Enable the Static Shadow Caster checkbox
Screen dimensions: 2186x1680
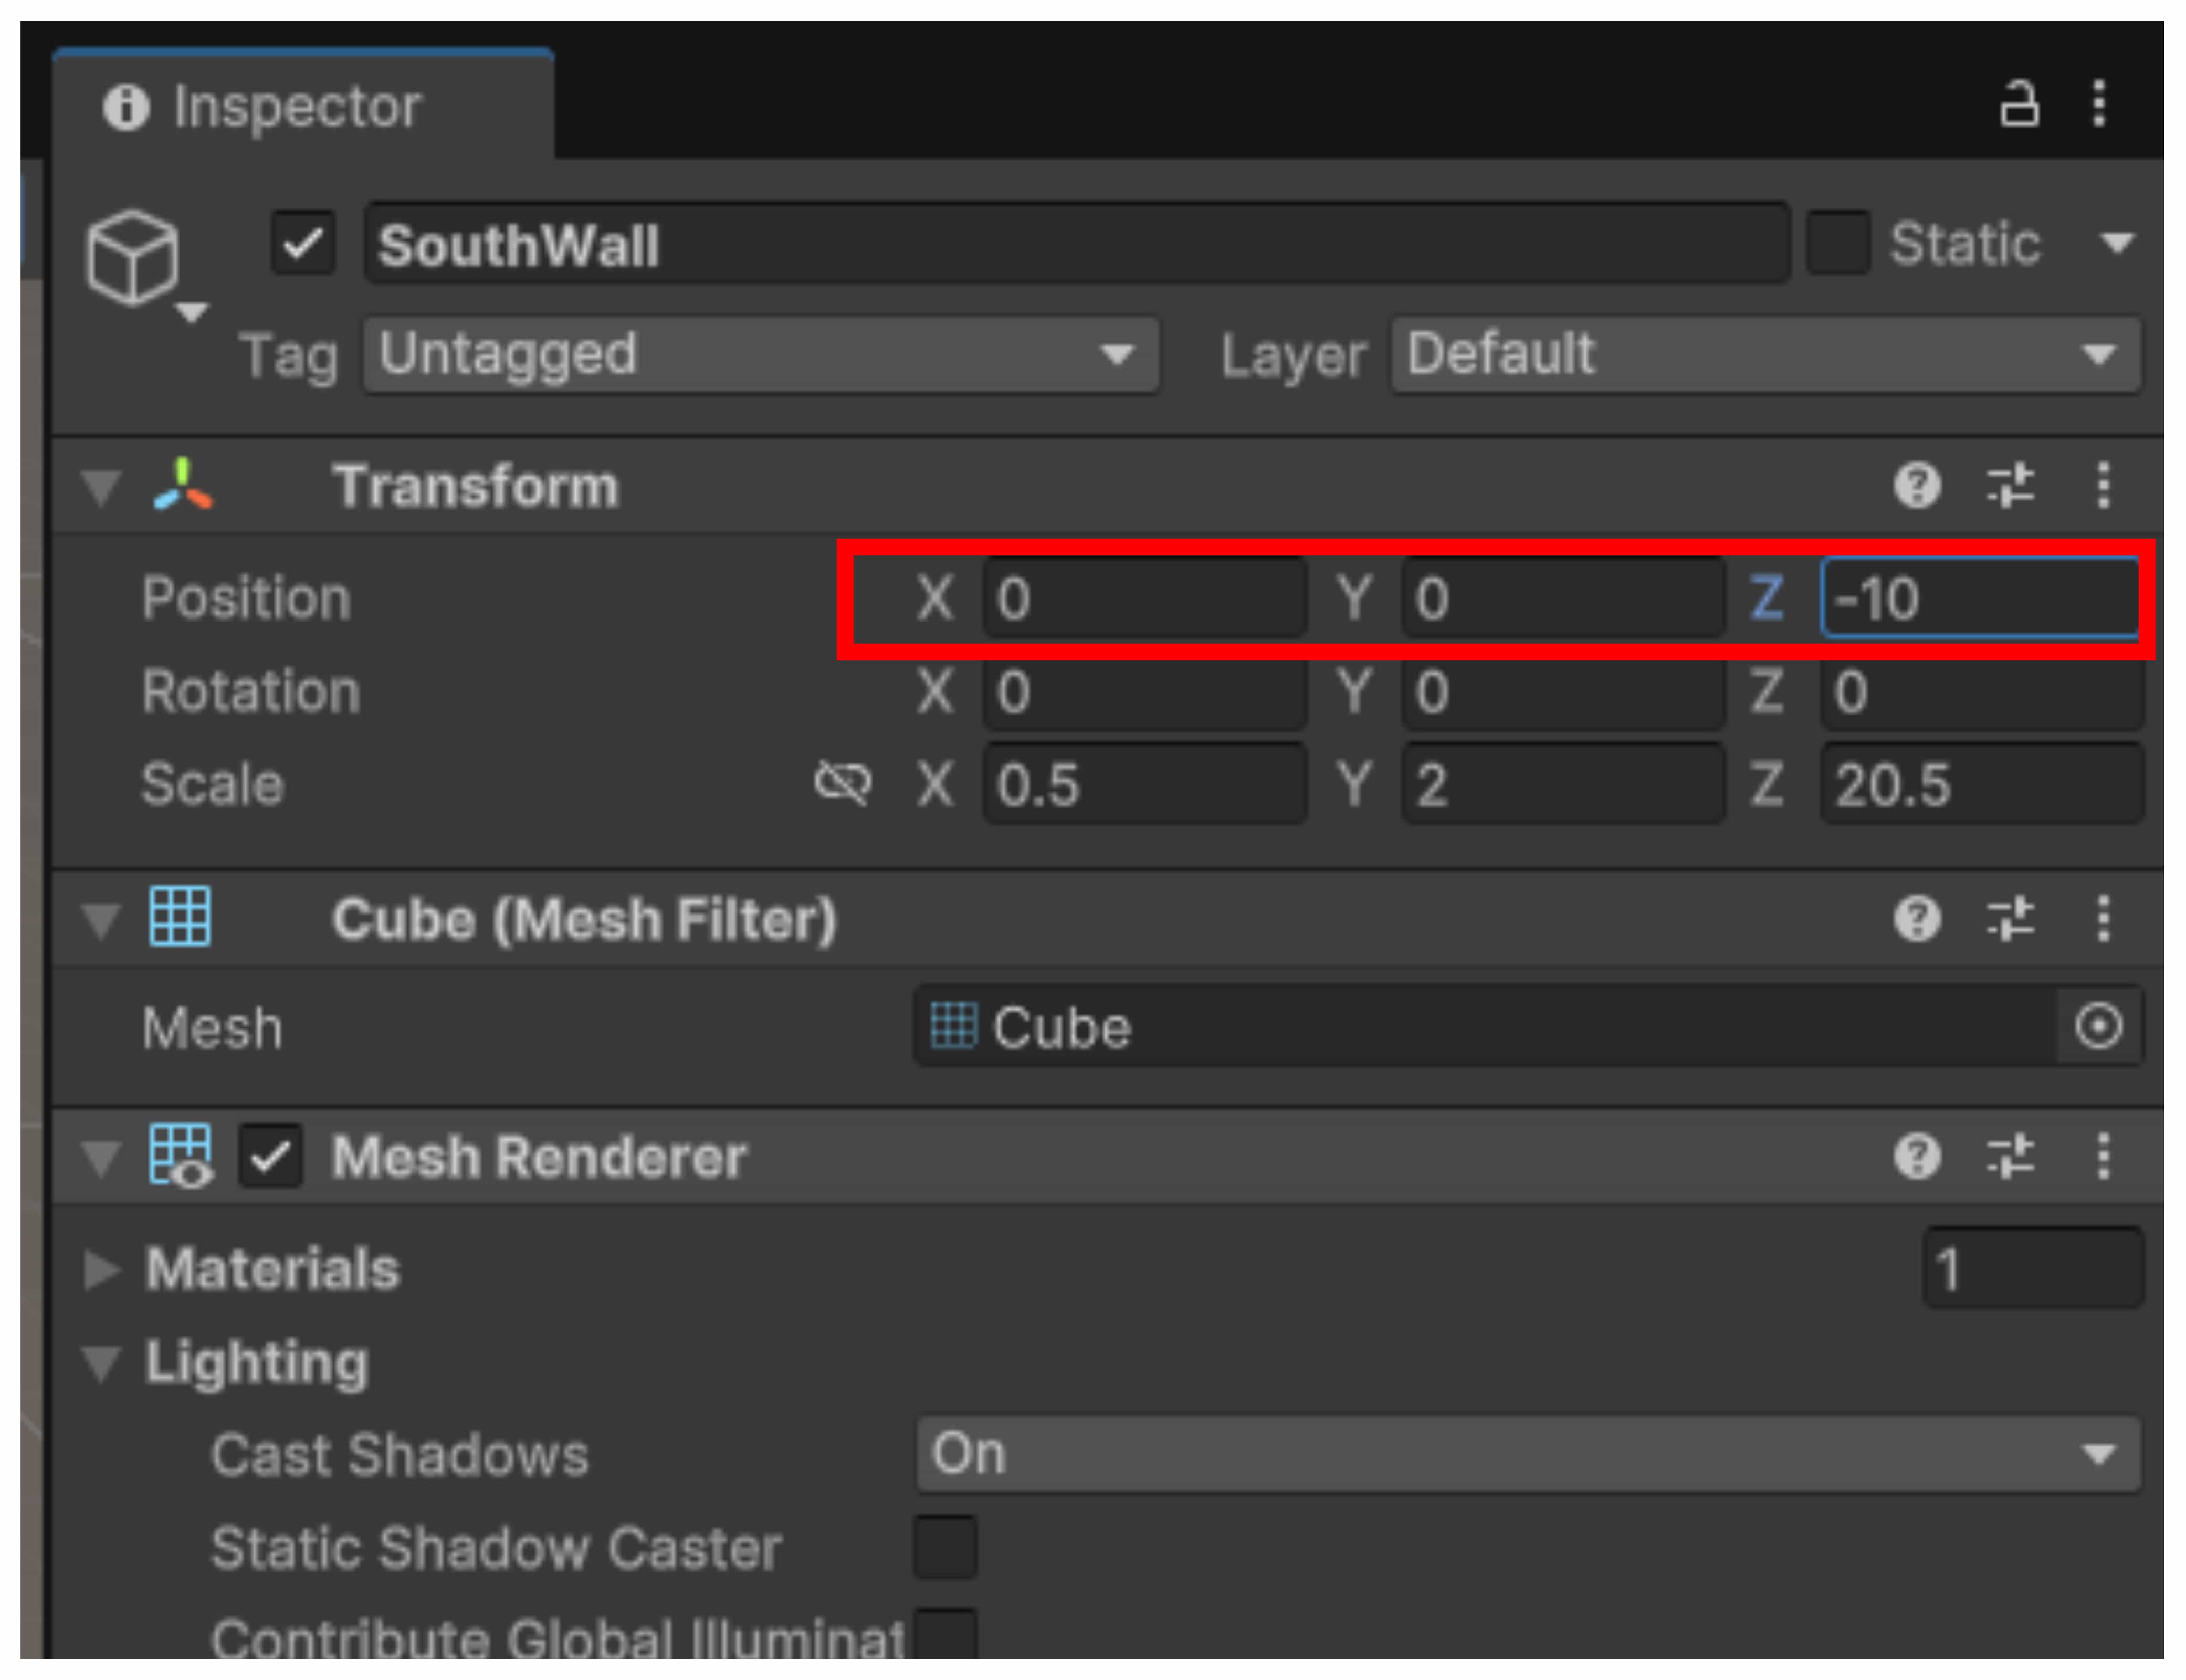[x=945, y=1547]
